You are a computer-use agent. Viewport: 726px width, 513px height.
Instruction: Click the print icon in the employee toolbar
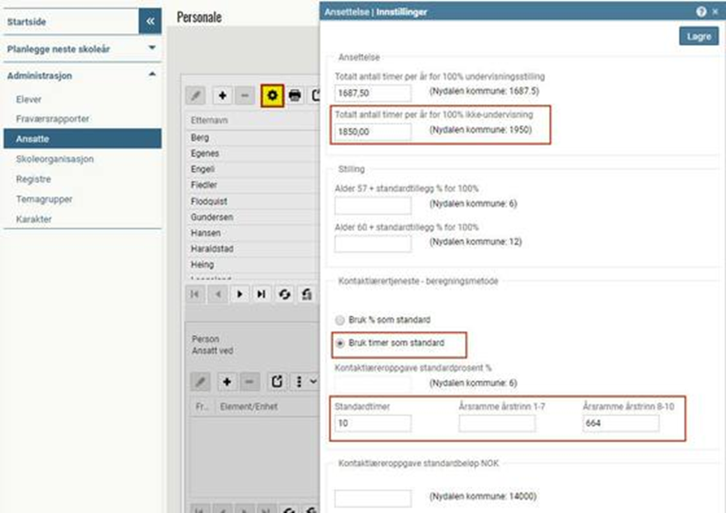click(295, 96)
